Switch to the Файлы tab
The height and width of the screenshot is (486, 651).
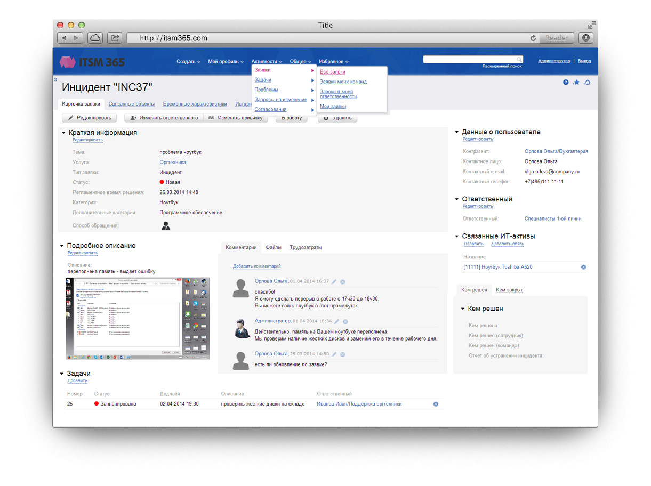tap(274, 247)
